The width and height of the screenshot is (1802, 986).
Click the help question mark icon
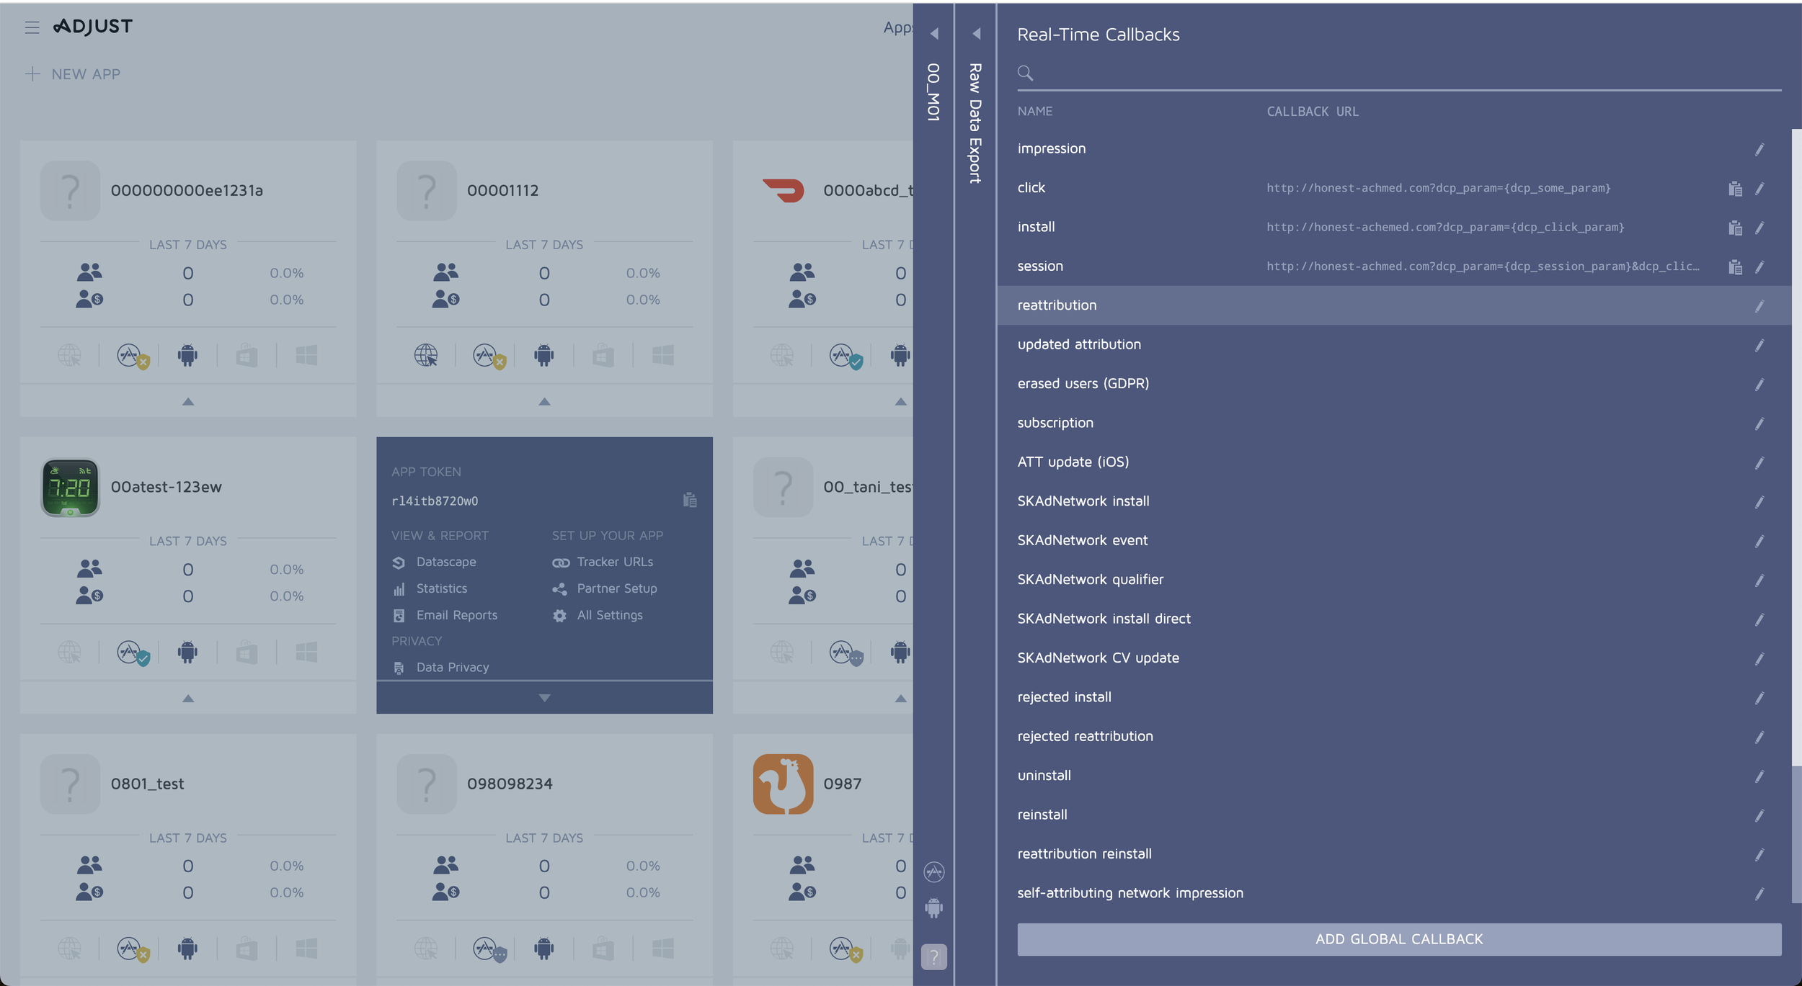933,956
